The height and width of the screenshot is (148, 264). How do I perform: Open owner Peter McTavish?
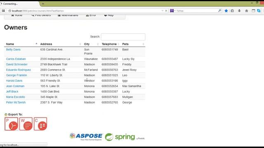pyautogui.click(x=16, y=102)
